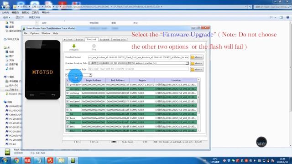Click the Explorer back navigation arrow

click(x=3, y=7)
